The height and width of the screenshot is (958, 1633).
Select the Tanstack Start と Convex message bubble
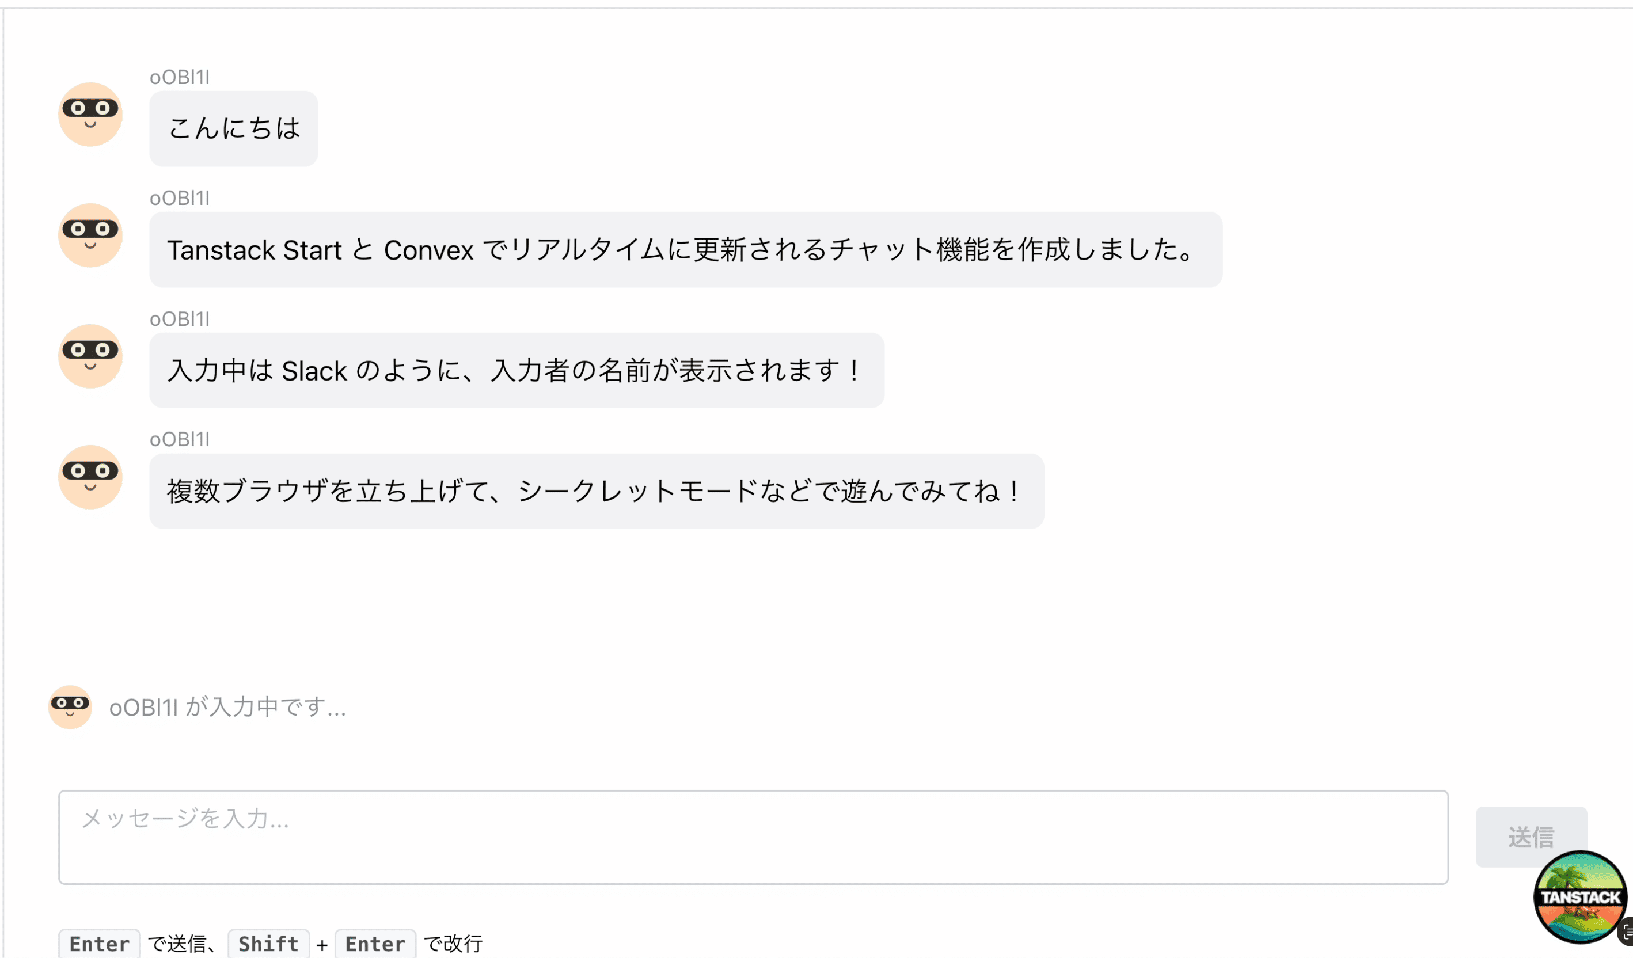(x=685, y=249)
